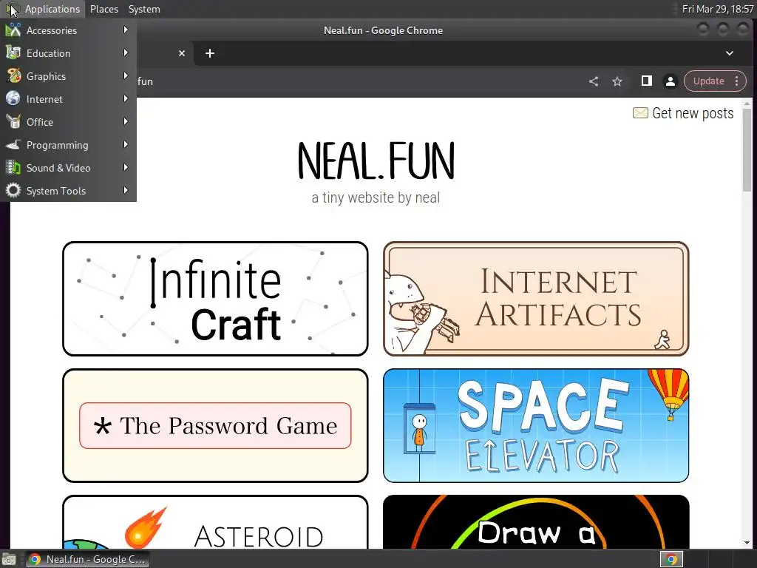
Task: Expand Education submenu arrow
Action: click(126, 53)
